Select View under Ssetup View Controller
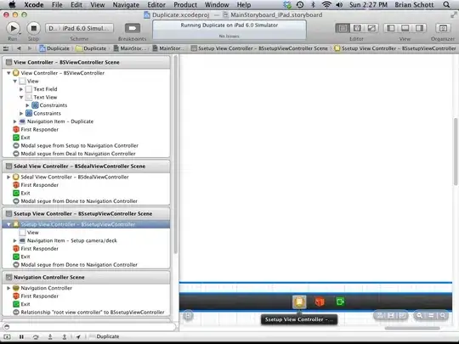The image size is (459, 344). coord(86,233)
